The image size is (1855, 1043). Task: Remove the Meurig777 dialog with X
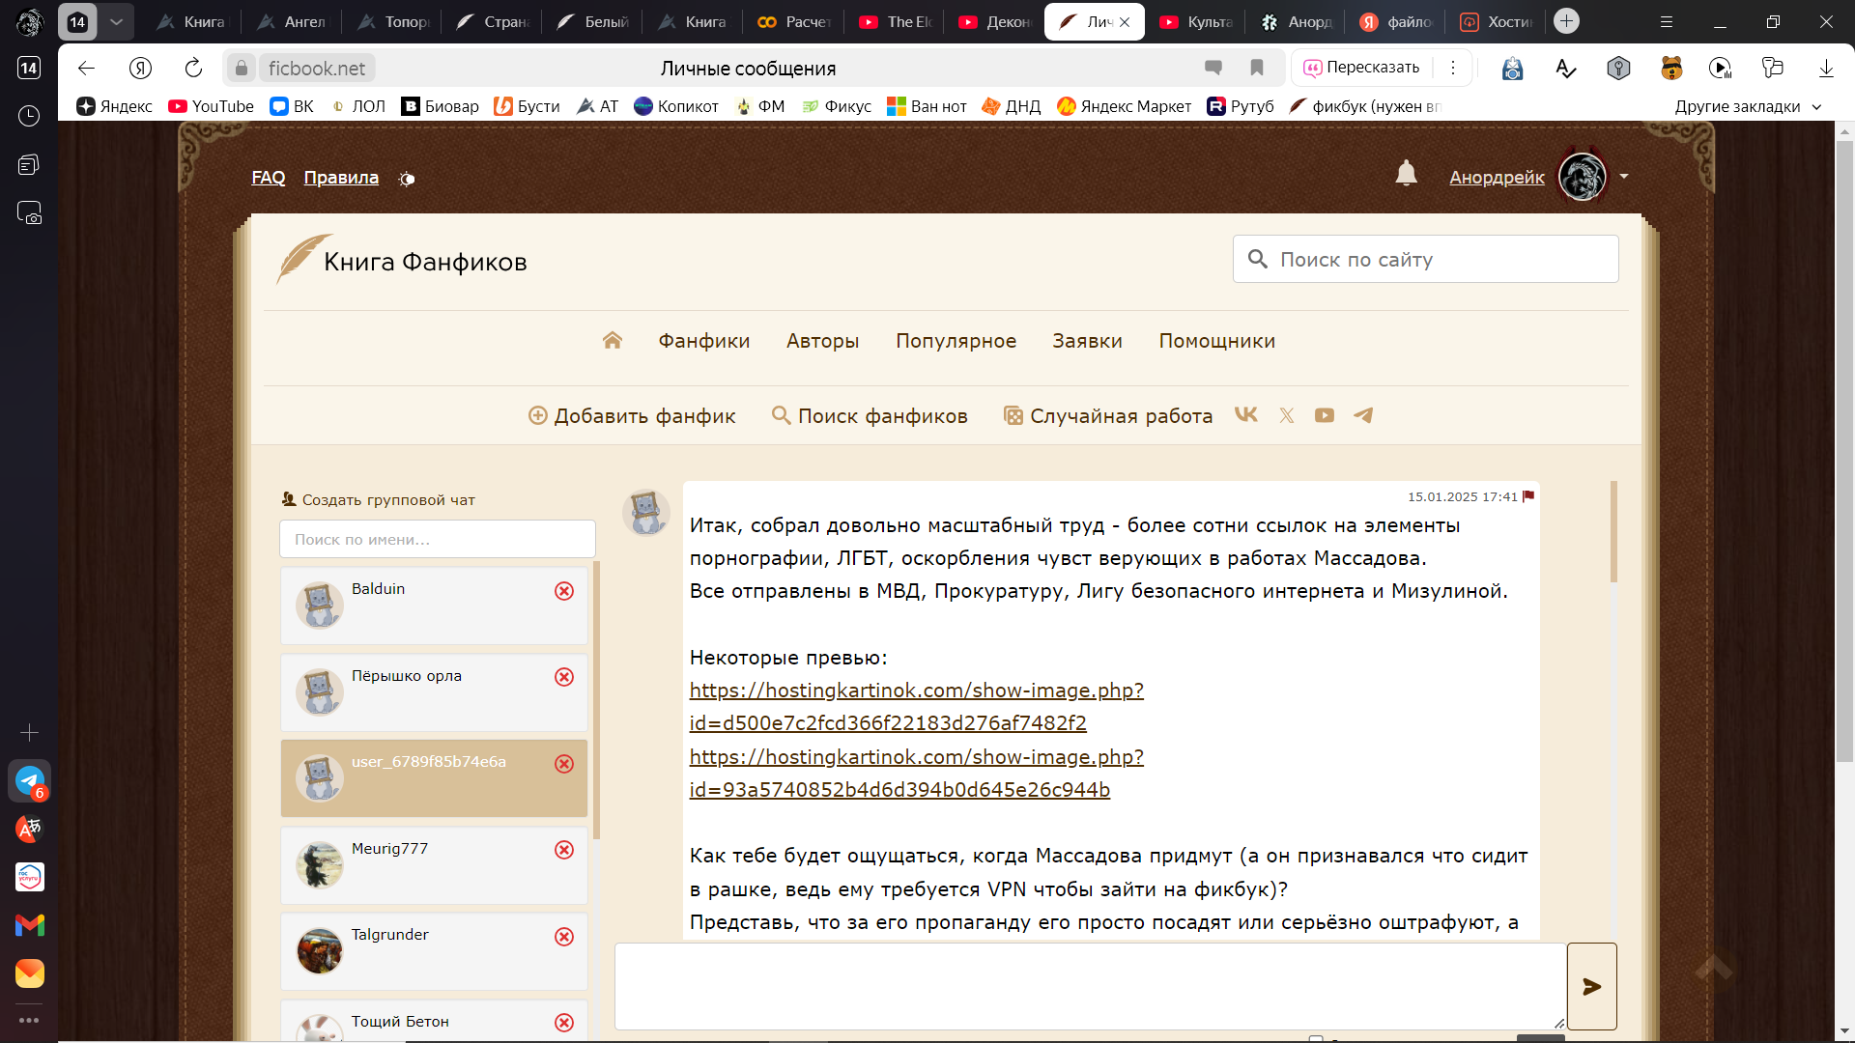pos(564,850)
